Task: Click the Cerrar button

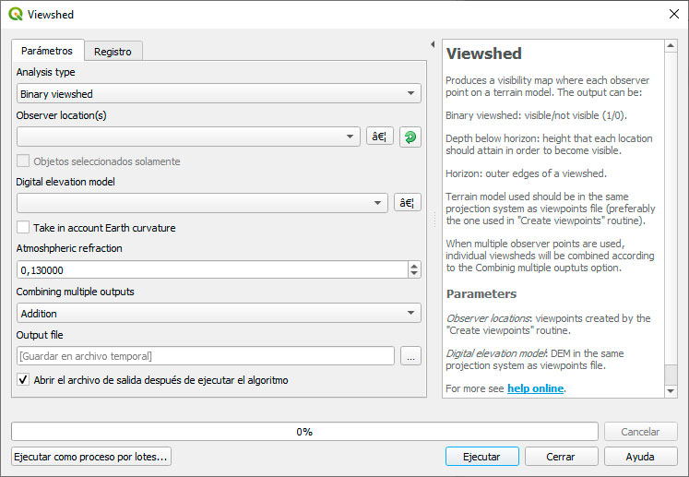Action: click(561, 457)
